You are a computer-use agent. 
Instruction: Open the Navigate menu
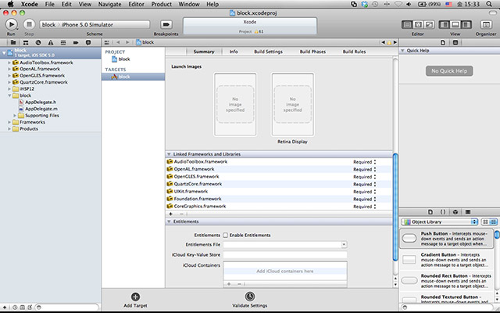pyautogui.click(x=109, y=4)
